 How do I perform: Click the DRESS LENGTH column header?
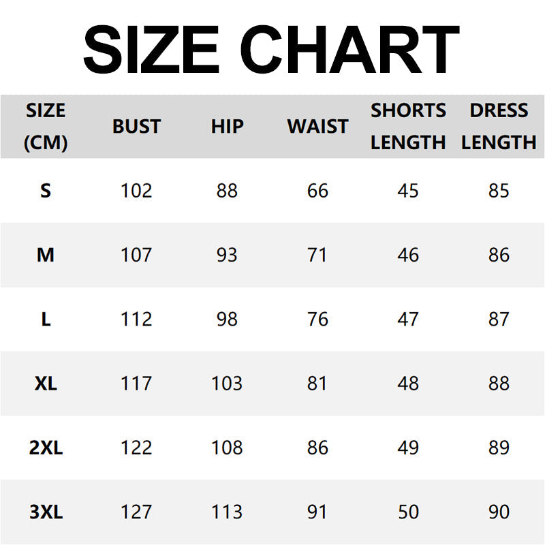(499, 127)
